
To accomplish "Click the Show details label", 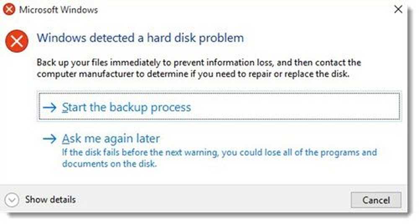I will [x=51, y=199].
